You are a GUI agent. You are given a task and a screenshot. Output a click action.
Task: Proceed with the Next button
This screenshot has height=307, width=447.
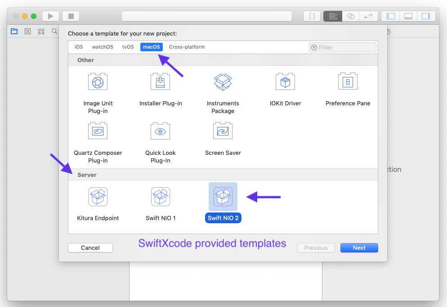[359, 248]
